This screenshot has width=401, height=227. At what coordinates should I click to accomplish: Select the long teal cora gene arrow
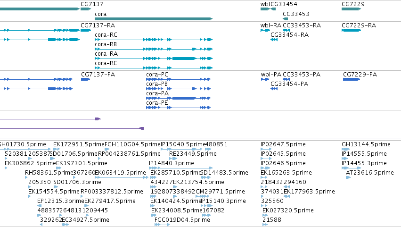[x=154, y=19]
